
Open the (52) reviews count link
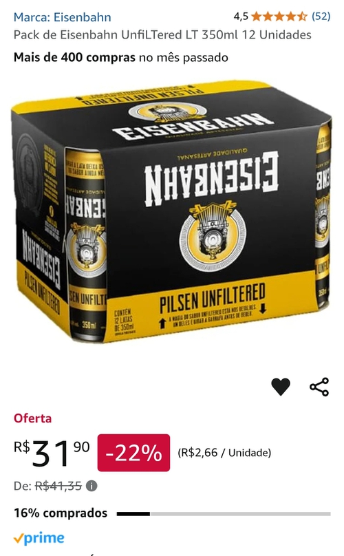click(321, 17)
